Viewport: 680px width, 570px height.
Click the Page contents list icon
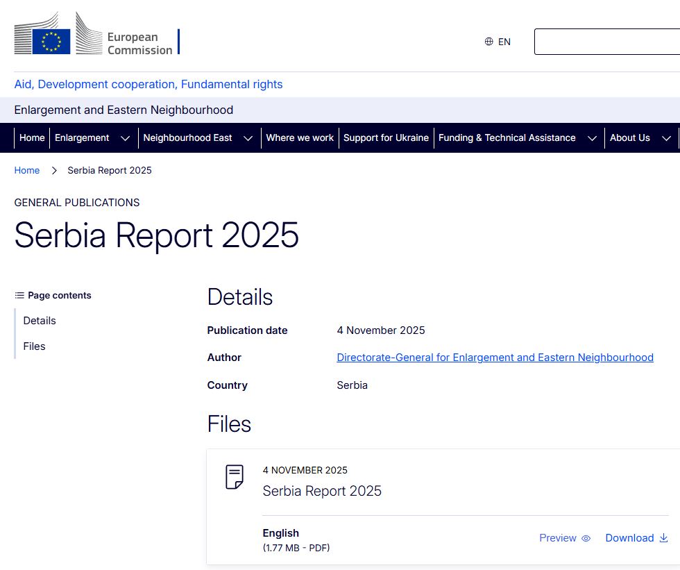tap(20, 295)
